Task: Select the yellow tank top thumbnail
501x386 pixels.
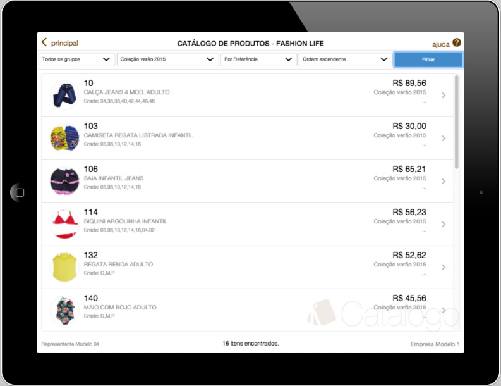Action: 65,267
